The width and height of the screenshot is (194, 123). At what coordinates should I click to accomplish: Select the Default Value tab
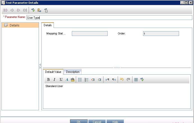(53, 72)
